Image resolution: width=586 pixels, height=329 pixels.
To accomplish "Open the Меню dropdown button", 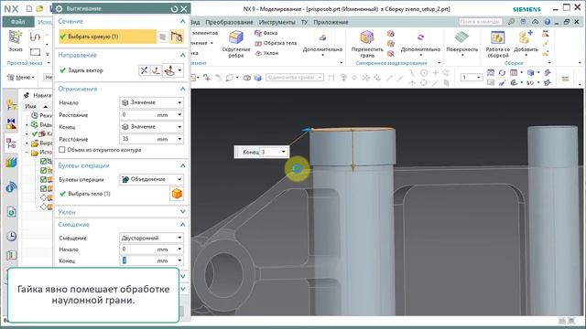I will (x=21, y=77).
